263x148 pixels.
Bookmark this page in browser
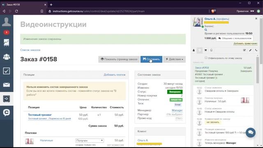42,11
